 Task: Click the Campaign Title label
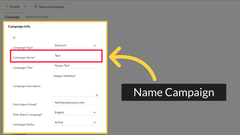[23, 68]
